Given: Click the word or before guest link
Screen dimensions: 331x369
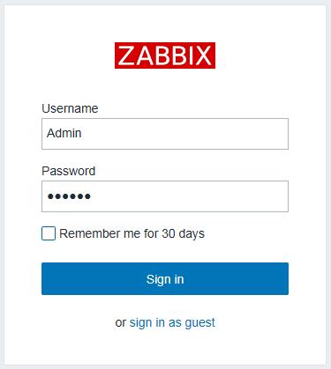Looking at the screenshot, I should pyautogui.click(x=121, y=323).
